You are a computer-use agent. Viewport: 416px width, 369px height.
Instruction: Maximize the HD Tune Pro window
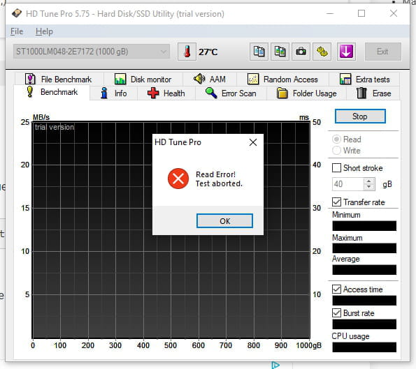[361, 13]
